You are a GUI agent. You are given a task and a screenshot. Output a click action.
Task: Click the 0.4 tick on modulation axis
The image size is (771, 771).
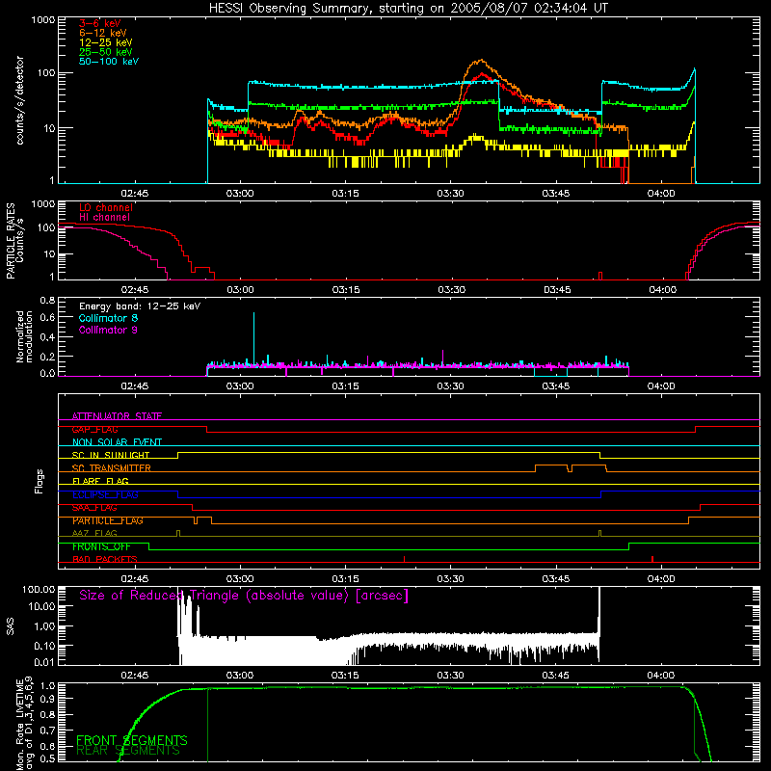(47, 337)
